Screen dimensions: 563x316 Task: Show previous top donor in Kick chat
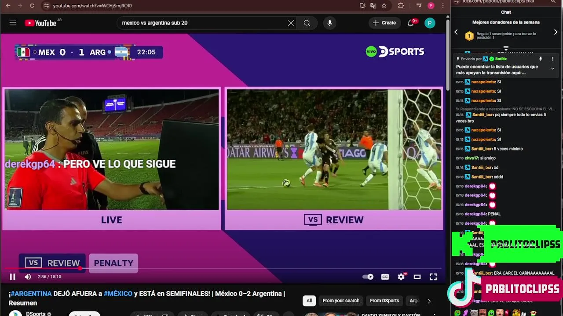(x=456, y=32)
